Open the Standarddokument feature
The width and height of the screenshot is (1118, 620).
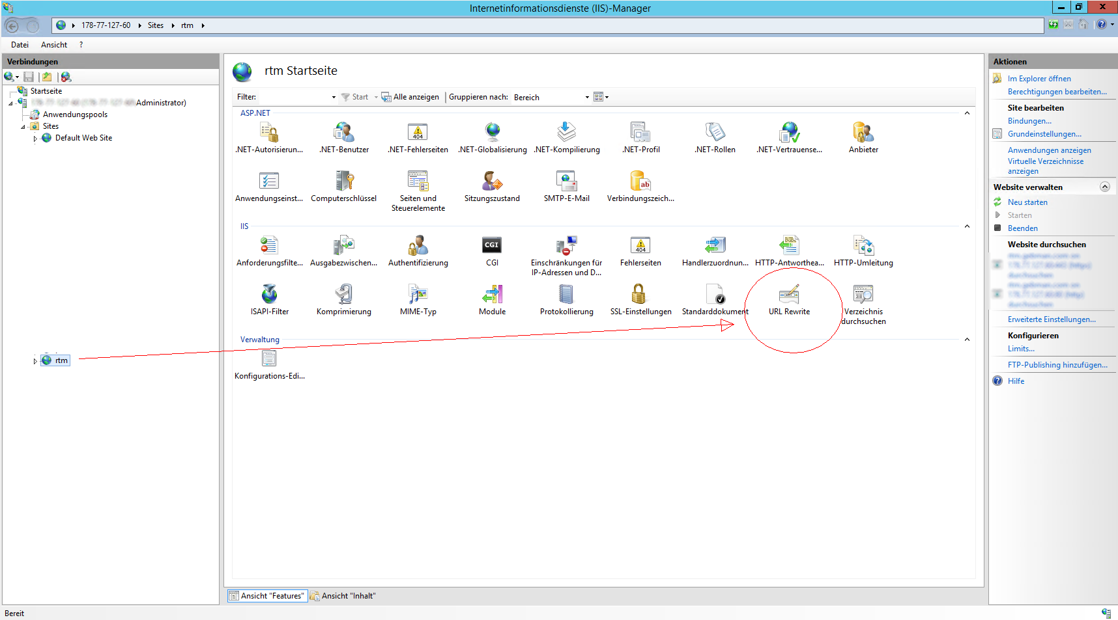click(715, 296)
